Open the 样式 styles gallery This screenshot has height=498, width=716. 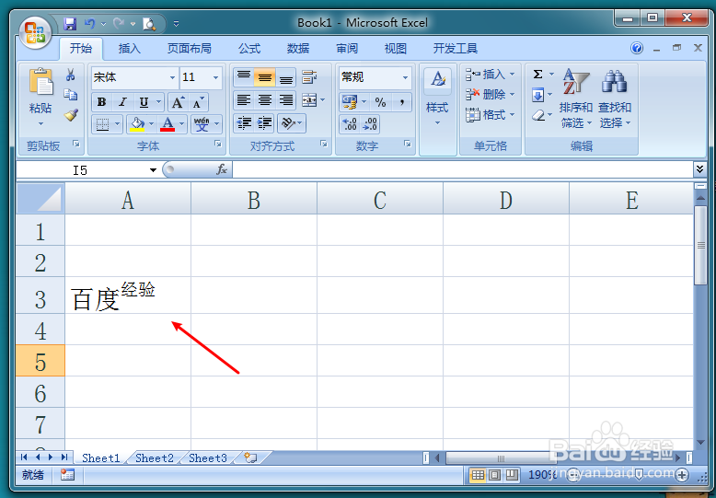437,97
